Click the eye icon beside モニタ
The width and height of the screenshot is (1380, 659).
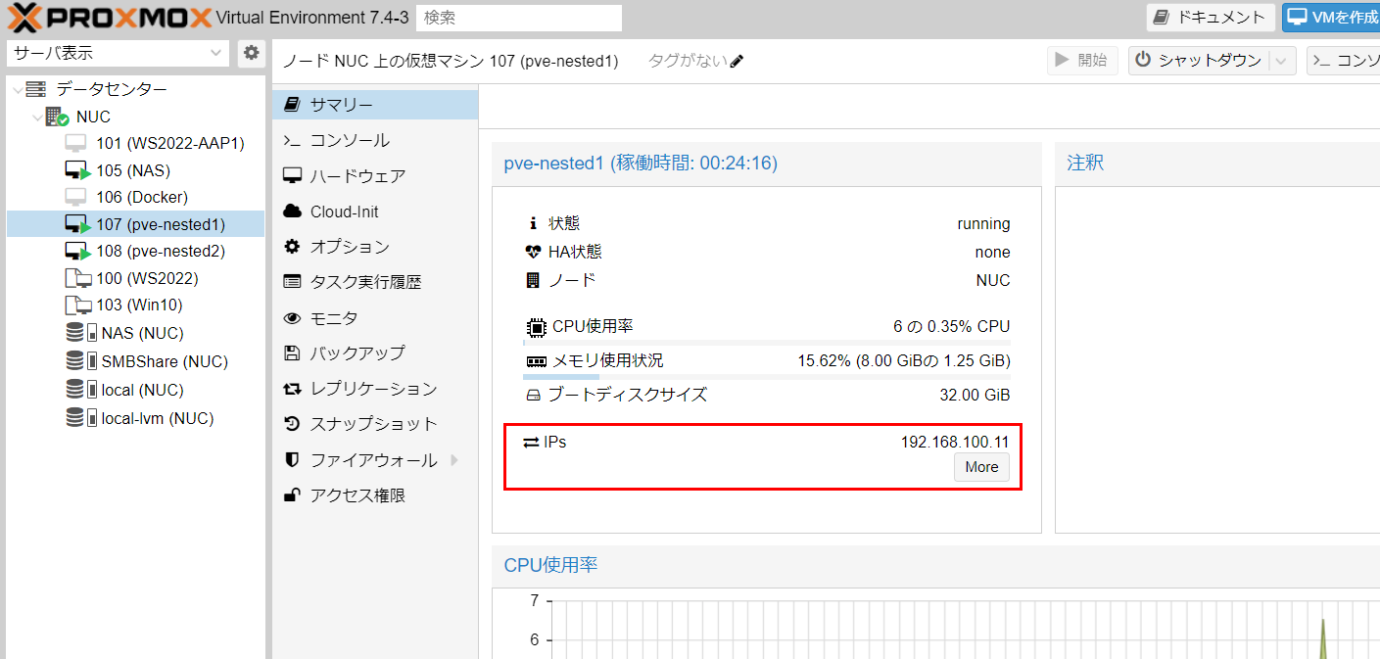coord(292,318)
